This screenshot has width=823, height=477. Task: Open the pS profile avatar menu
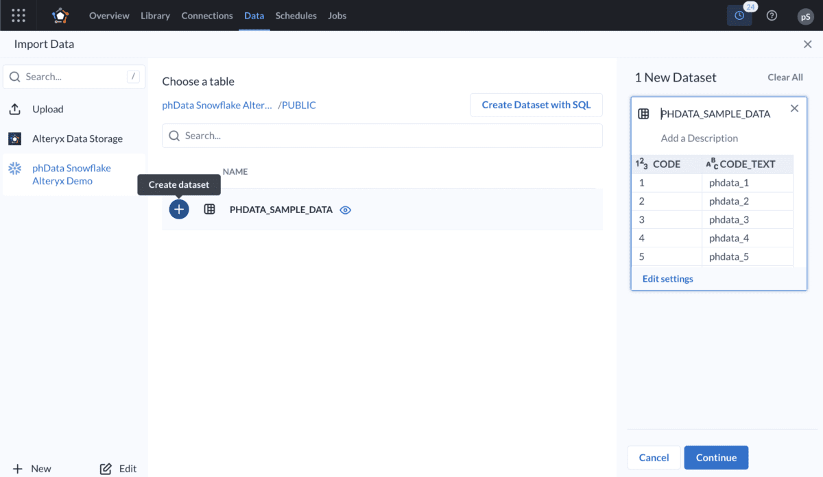coord(805,15)
